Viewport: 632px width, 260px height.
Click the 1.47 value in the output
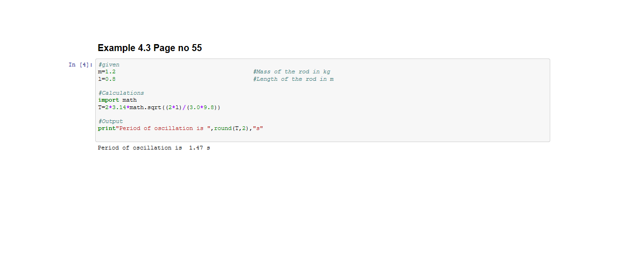click(x=196, y=148)
